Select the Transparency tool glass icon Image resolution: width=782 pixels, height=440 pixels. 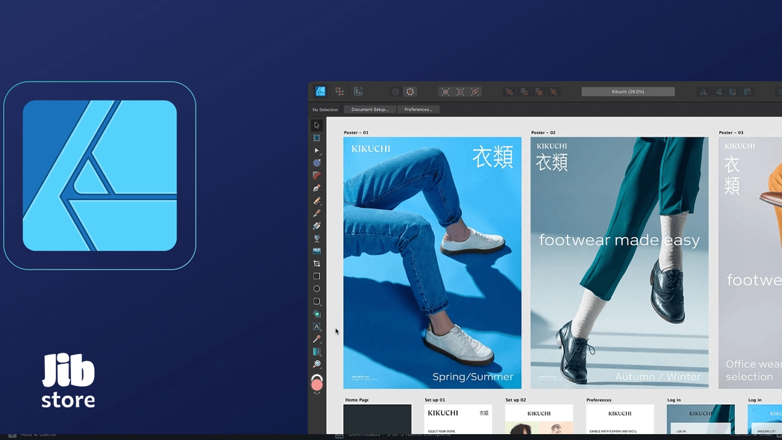317,239
